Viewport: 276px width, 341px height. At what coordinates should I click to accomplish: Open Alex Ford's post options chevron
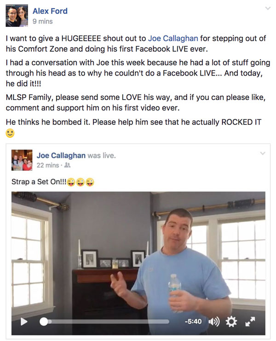[268, 8]
